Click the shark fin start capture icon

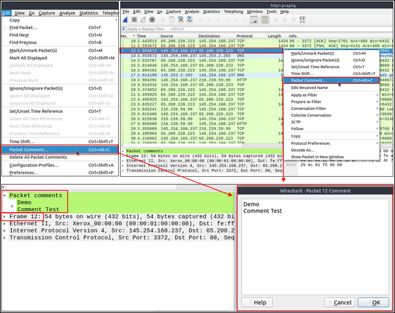coord(126,20)
